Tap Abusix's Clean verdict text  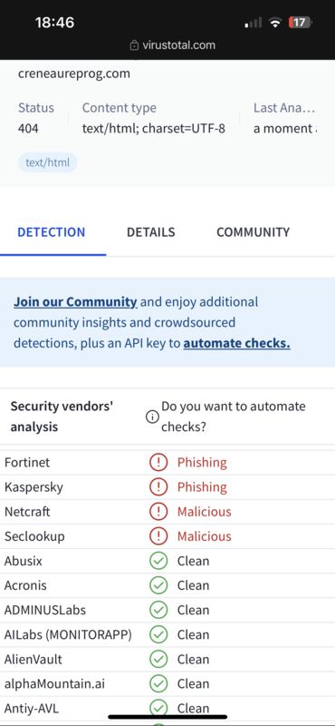click(x=193, y=561)
